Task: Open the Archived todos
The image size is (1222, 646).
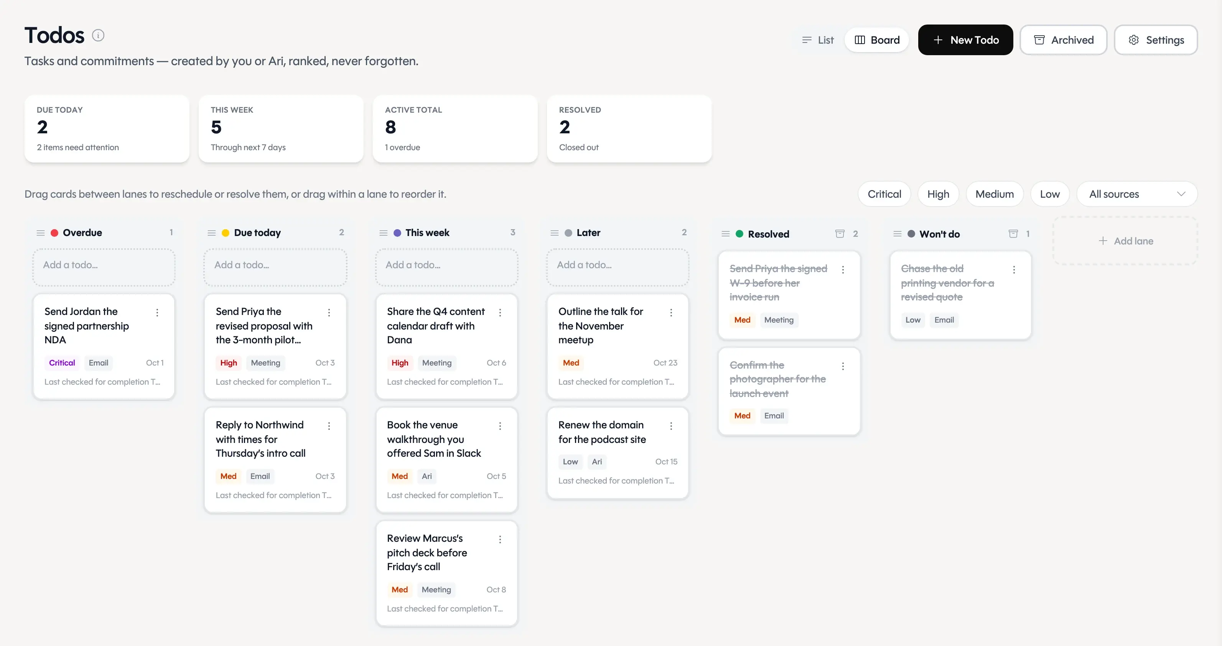Action: [x=1064, y=40]
